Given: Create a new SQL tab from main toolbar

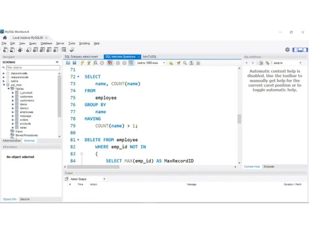Looking at the screenshot, I should pyautogui.click(x=6, y=49).
